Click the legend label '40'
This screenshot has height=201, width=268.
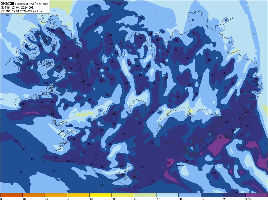tap(91, 199)
